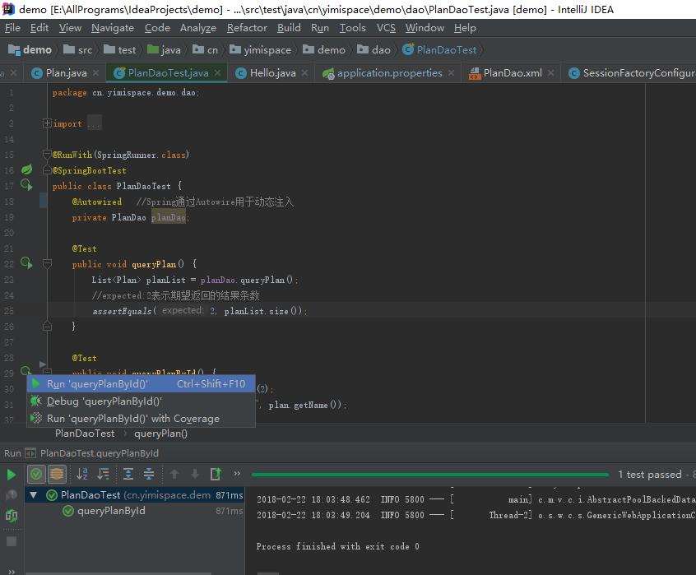Screen dimensions: 696x575
Task: Click run class gutter icon beside PlanDaoTest
Action: (26, 185)
